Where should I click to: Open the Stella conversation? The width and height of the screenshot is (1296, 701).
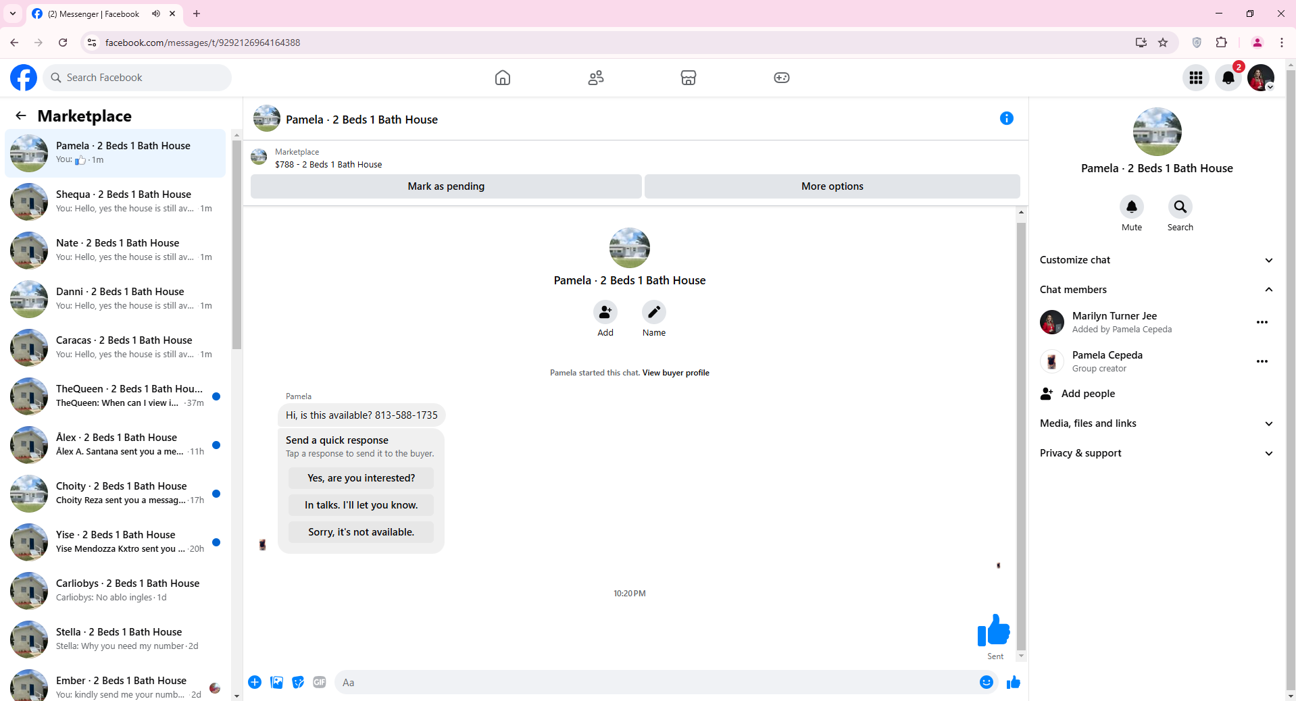tap(116, 640)
